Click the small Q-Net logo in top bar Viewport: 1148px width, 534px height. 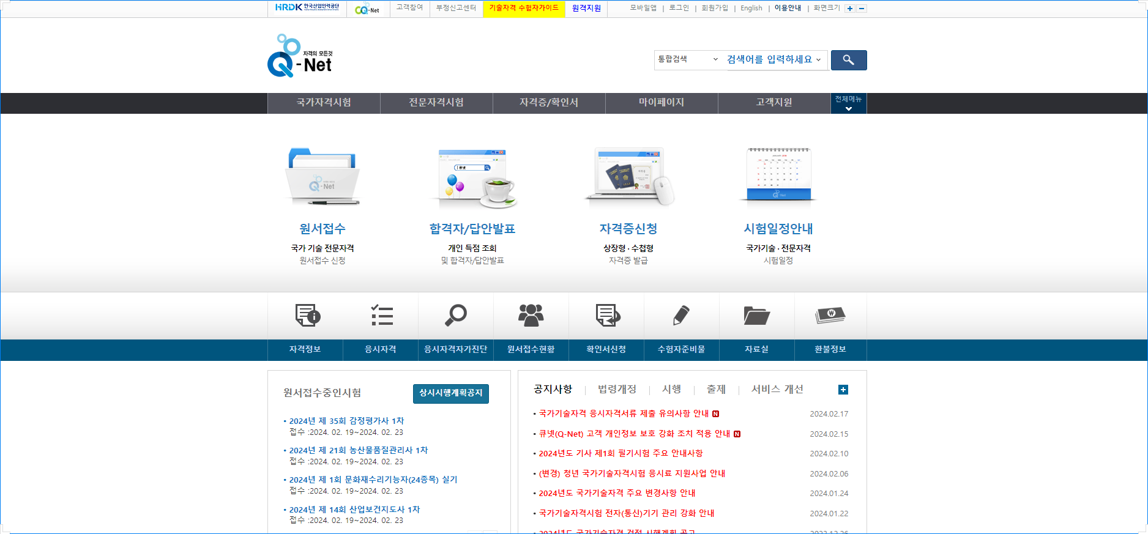(x=367, y=9)
